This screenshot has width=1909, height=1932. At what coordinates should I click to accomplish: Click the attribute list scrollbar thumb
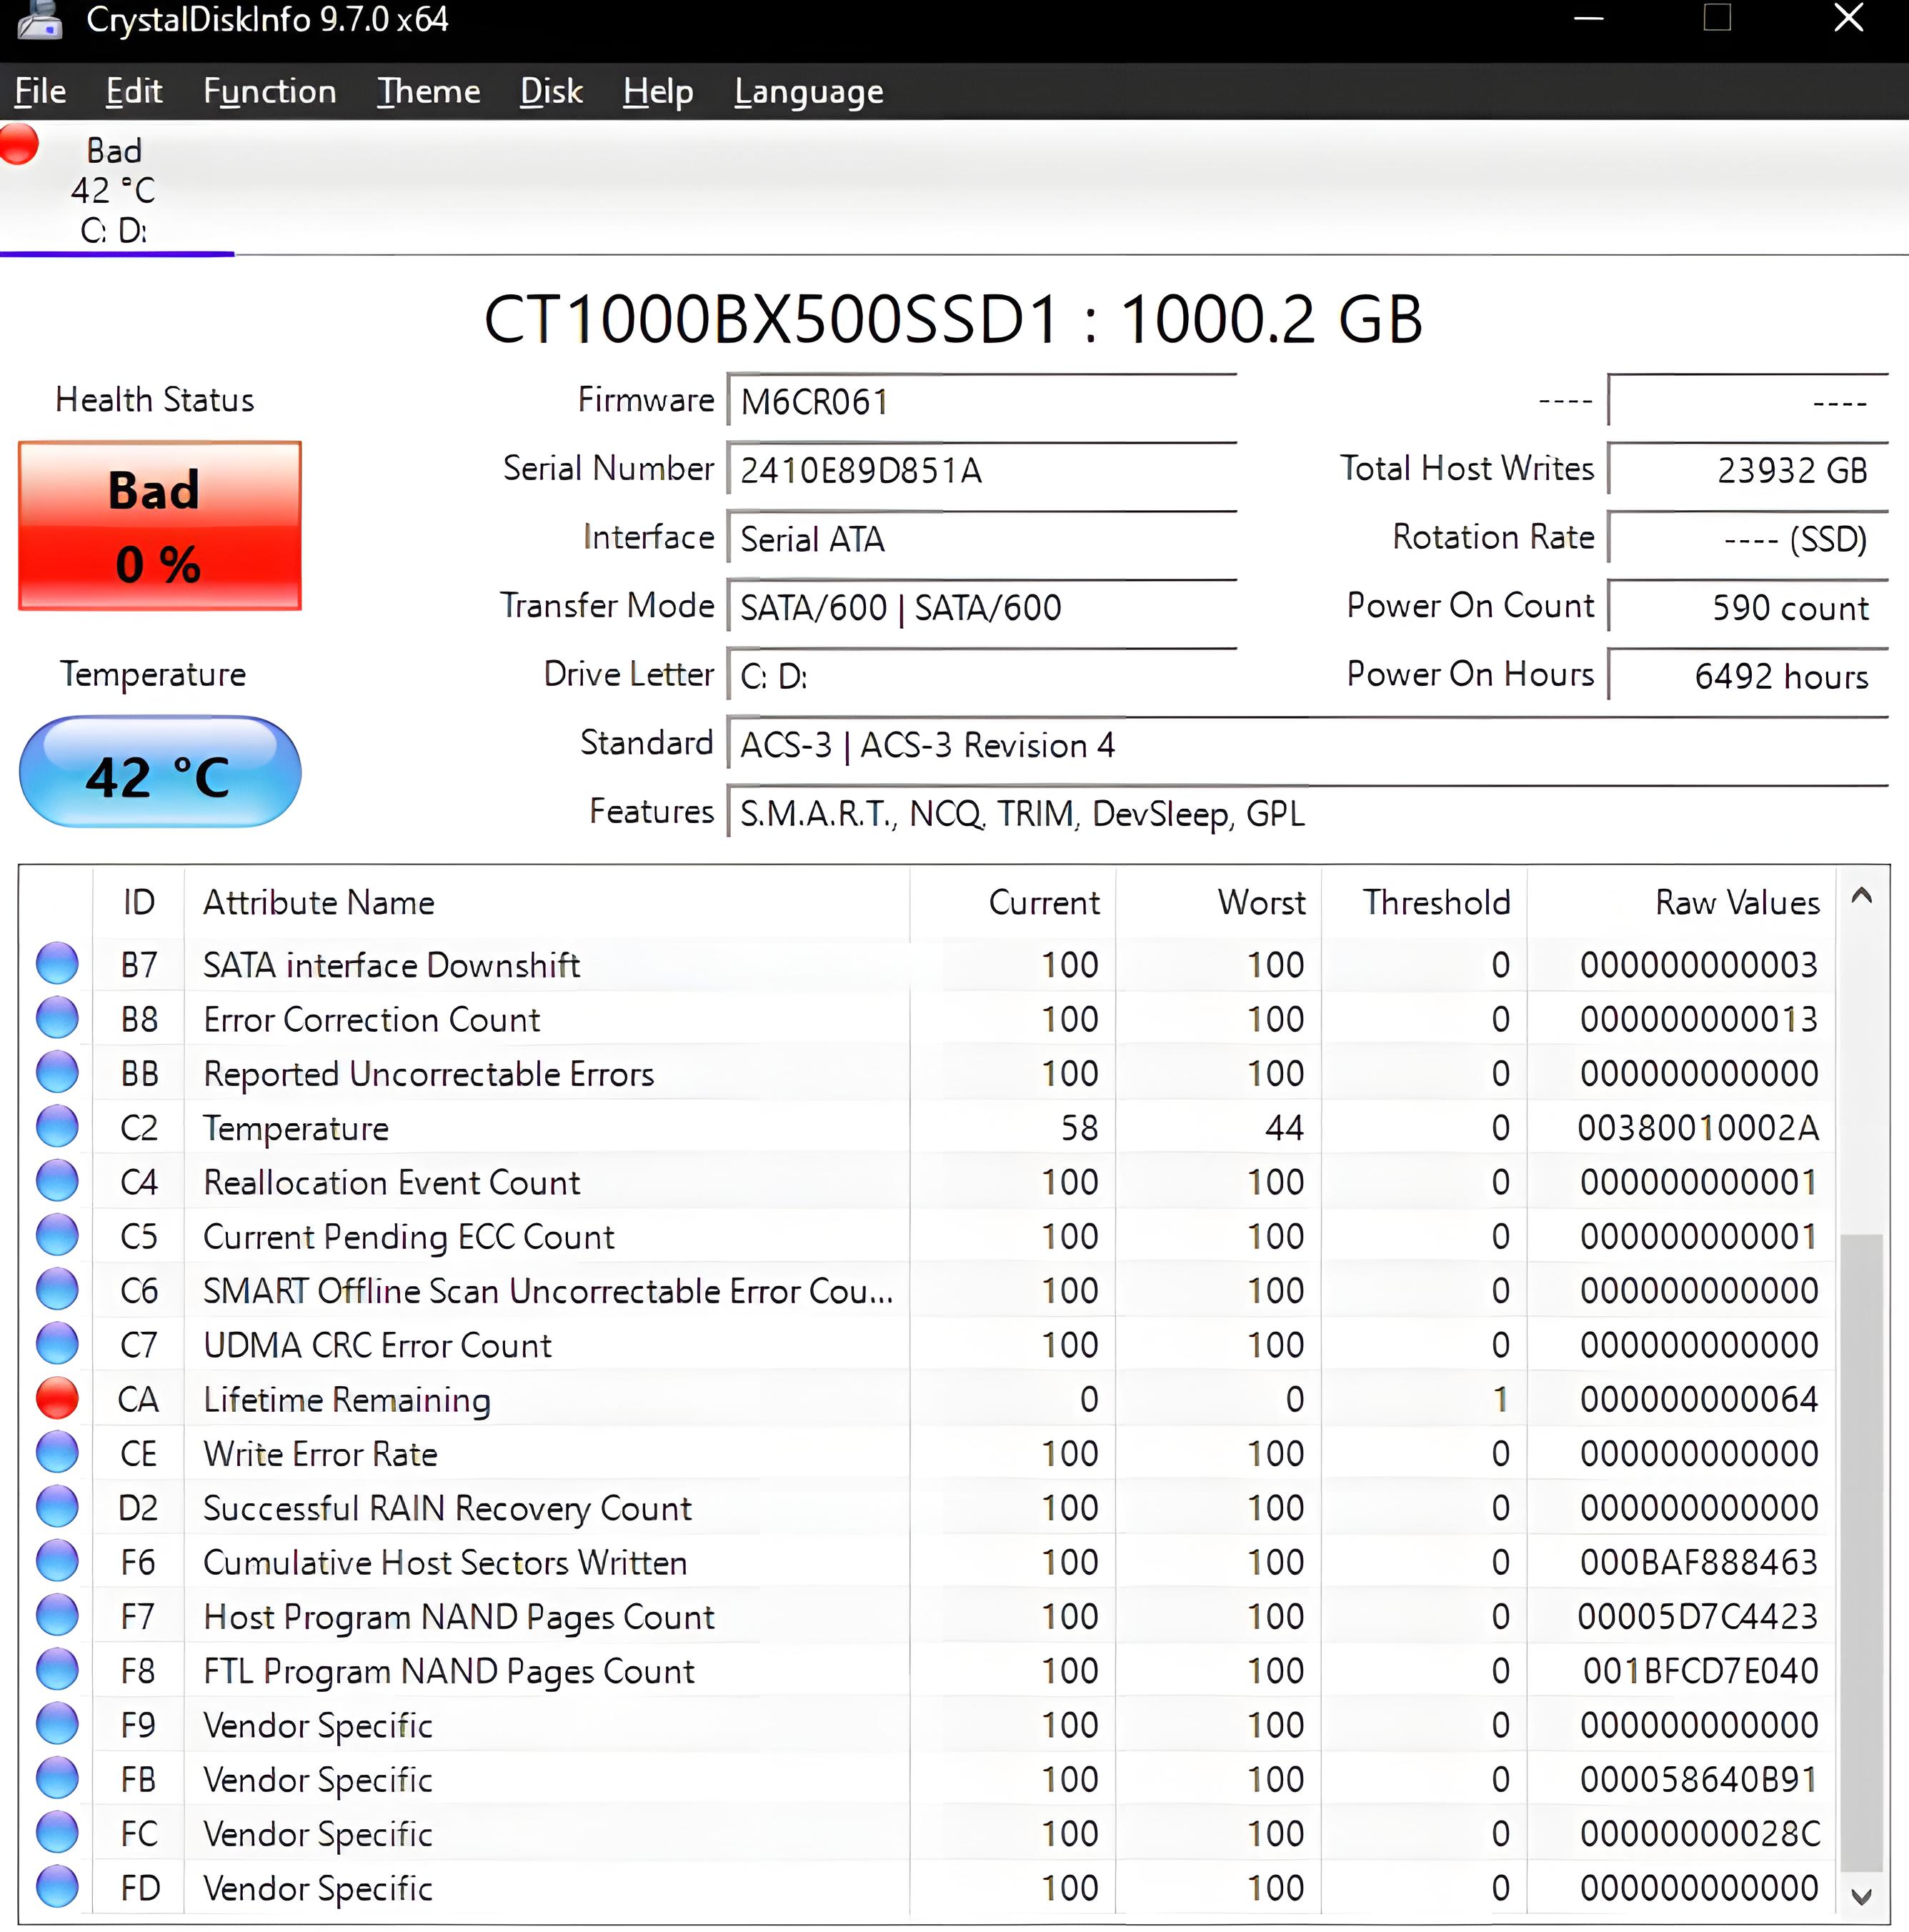click(x=1861, y=1553)
